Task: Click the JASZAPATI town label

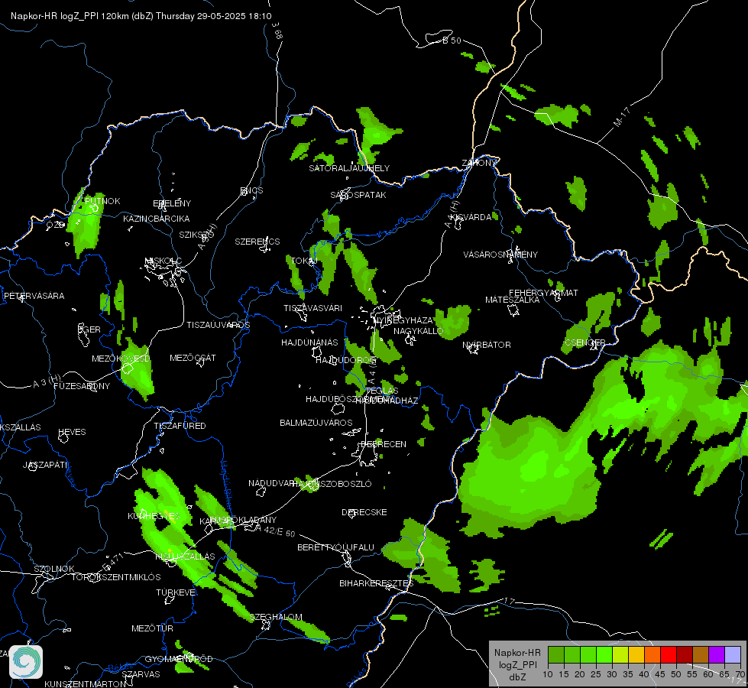Action: pyautogui.click(x=45, y=465)
